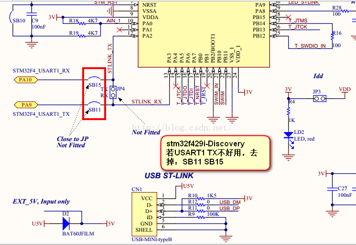Screen dimensions: 356x245
Task: Click the C27 capacitor symbol
Action: pyautogui.click(x=332, y=189)
